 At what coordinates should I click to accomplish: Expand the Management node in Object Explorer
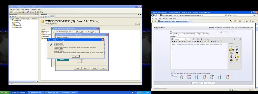(x=12, y=27)
